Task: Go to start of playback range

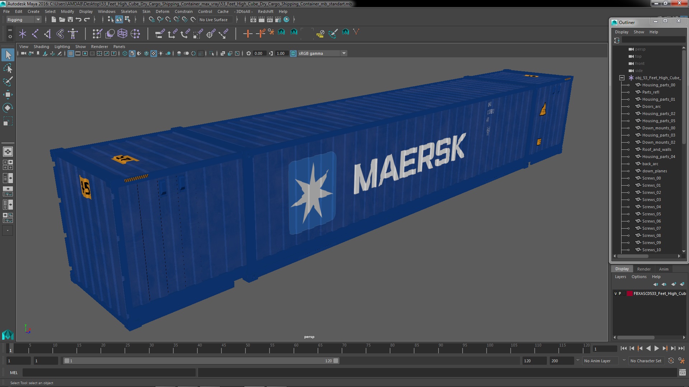Action: pos(624,348)
